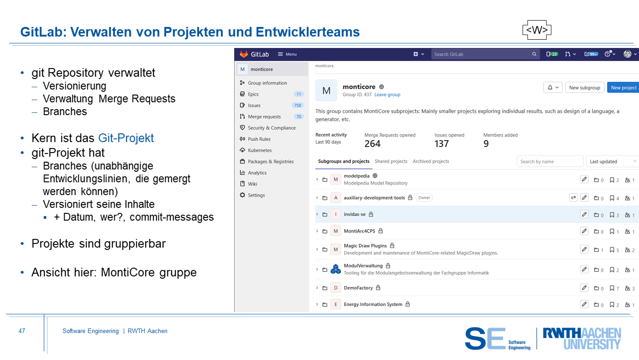Screen dimensions: 639x360
Task: Focus the Search by name field
Action: 550,161
